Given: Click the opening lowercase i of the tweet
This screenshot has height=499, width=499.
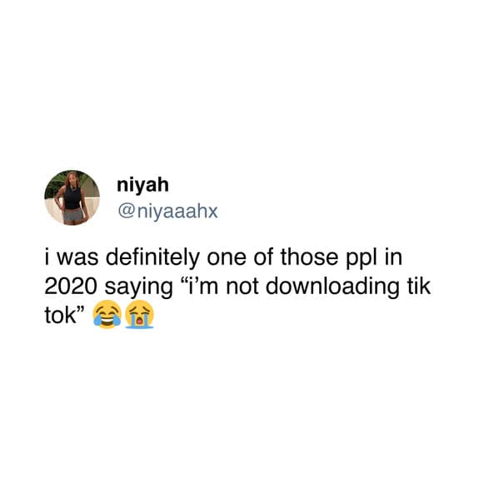Looking at the screenshot, I should (x=47, y=257).
